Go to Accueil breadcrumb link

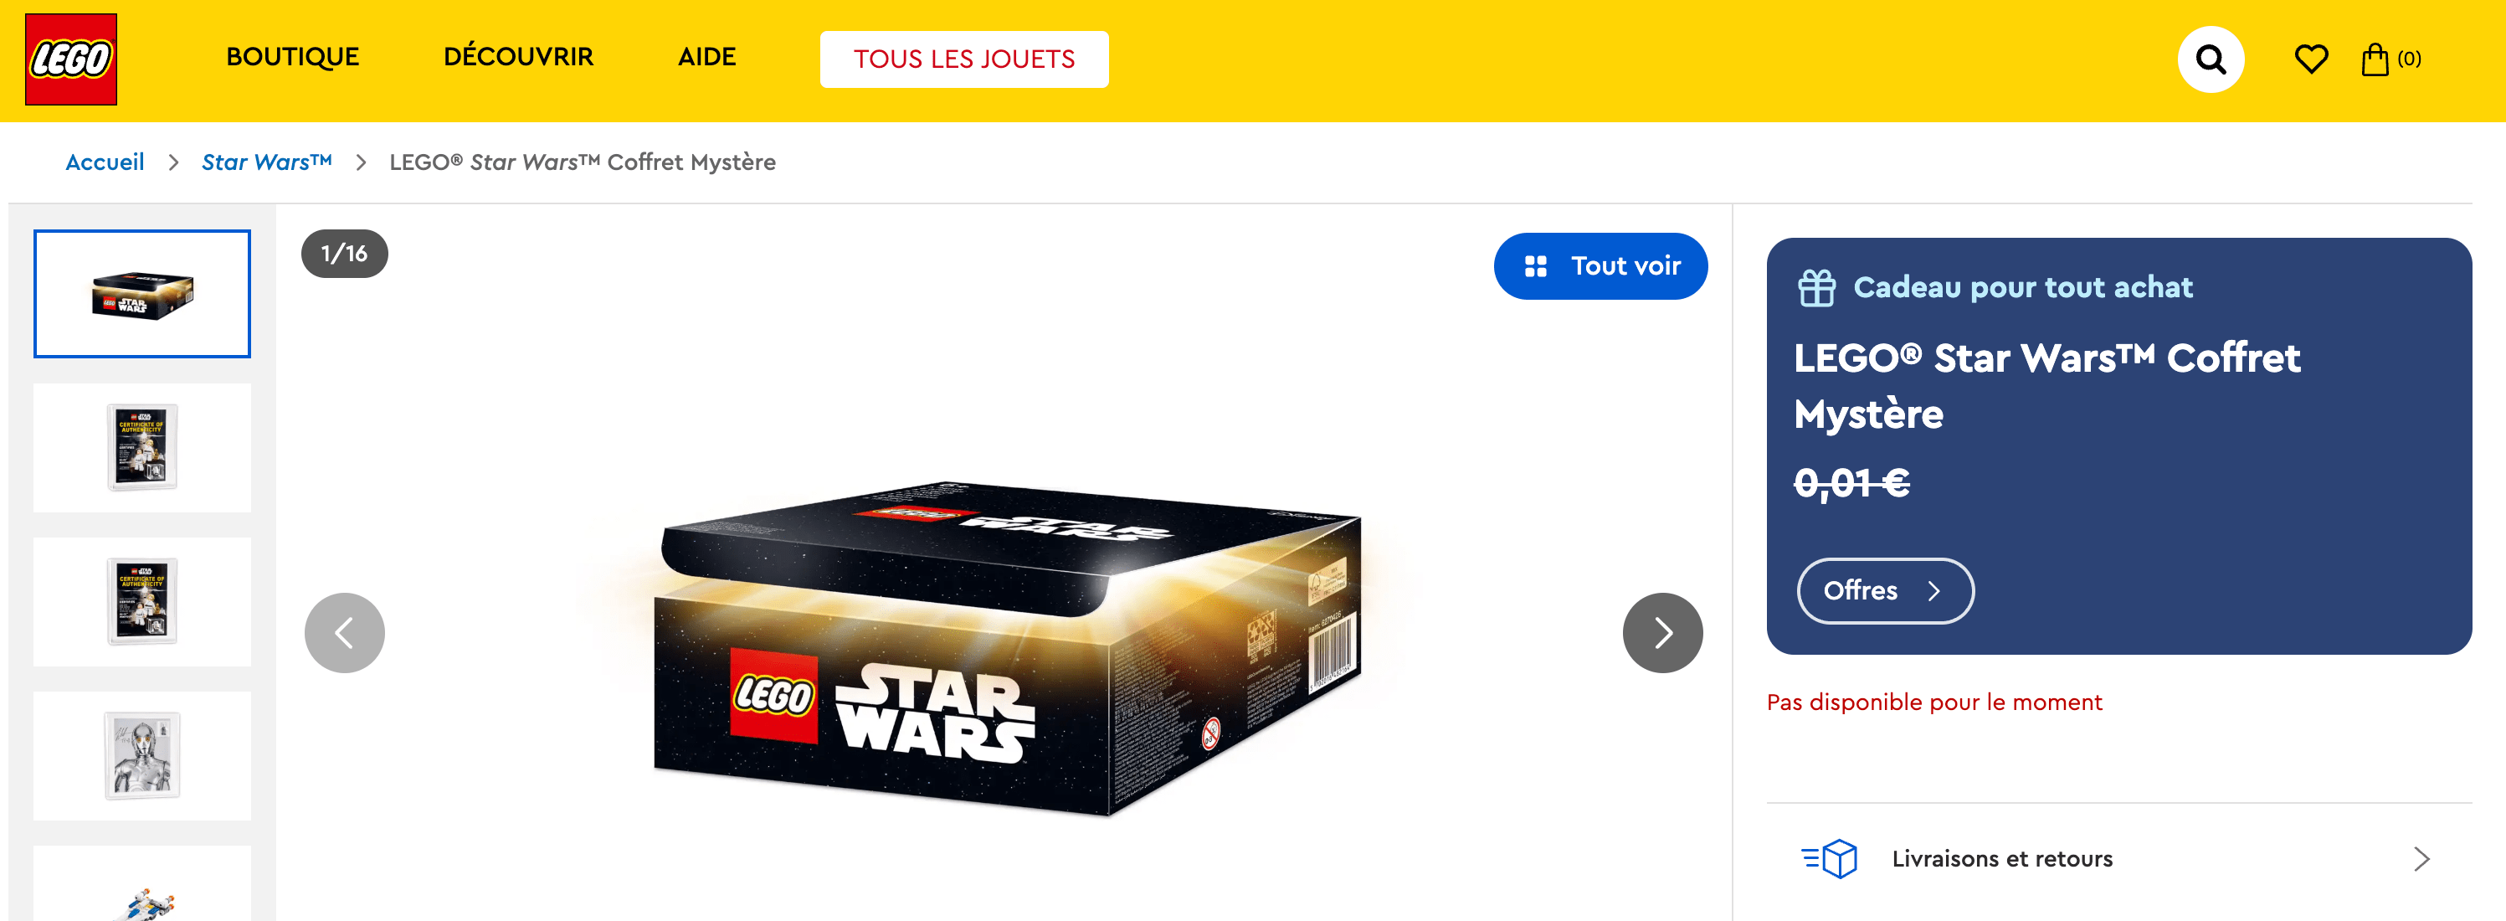click(105, 162)
